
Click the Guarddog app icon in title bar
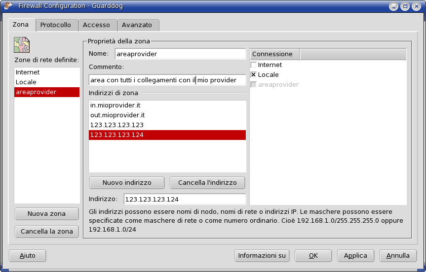8,6
